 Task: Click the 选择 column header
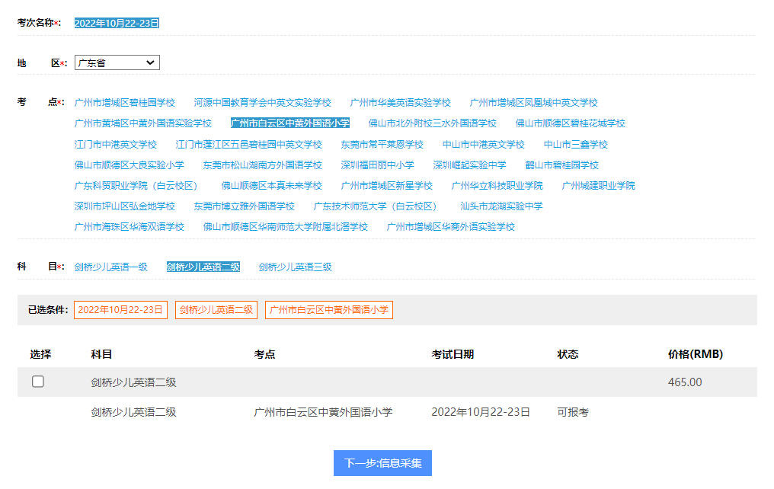(40, 354)
